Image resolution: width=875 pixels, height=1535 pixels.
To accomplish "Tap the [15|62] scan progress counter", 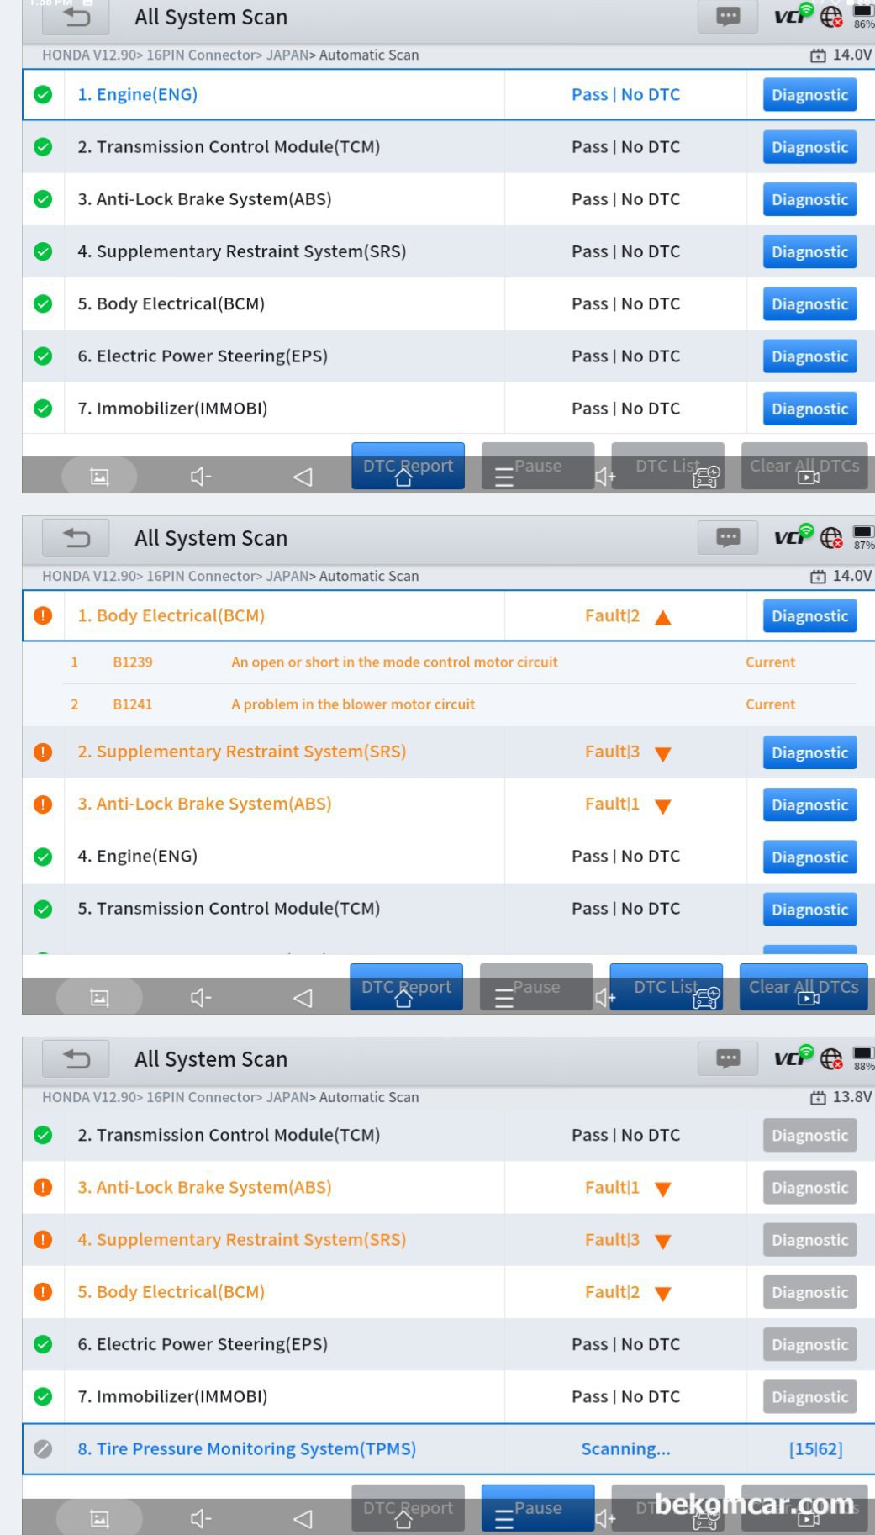I will coord(815,1448).
